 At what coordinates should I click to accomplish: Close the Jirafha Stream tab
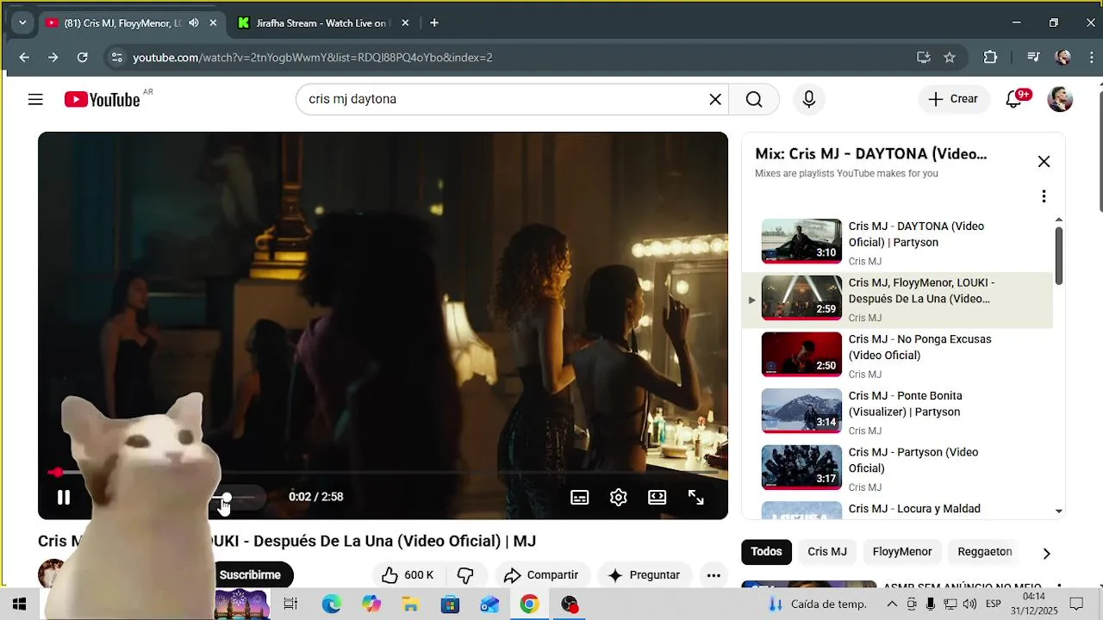tap(406, 23)
